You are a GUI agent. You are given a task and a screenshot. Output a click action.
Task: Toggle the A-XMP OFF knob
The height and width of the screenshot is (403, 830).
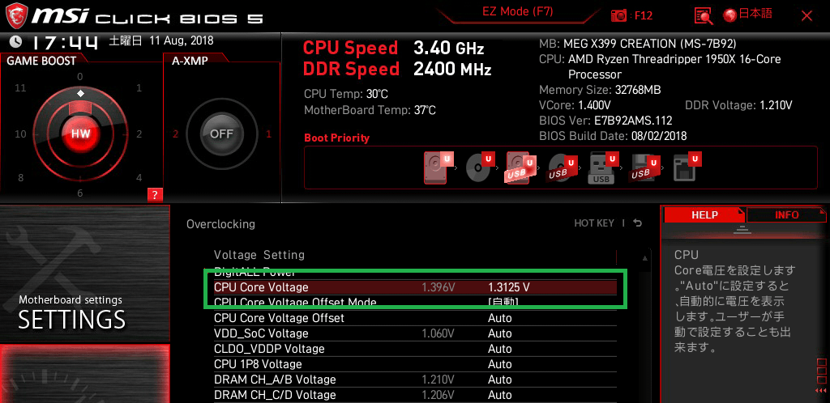point(221,134)
